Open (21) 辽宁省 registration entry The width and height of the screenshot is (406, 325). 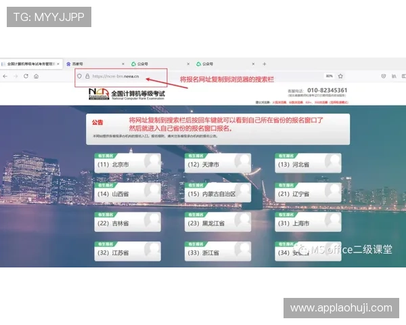click(308, 192)
